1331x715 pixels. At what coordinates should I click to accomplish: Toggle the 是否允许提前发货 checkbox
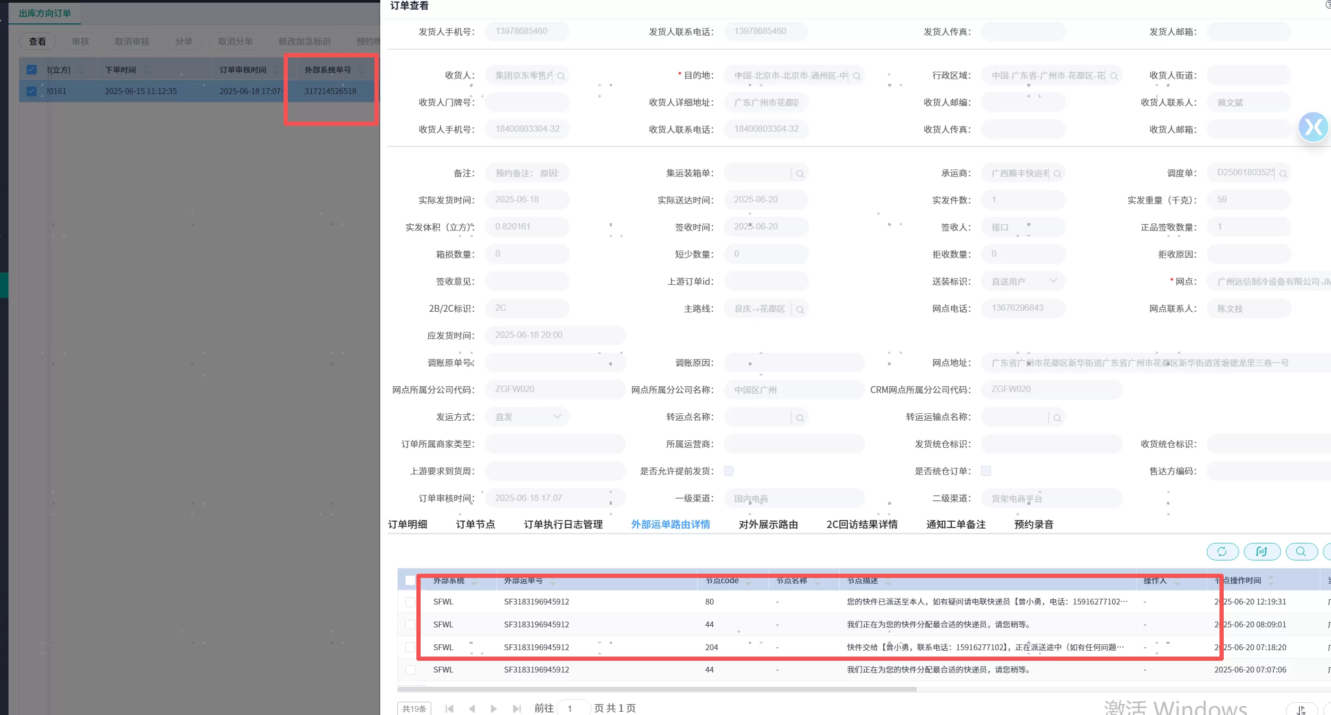coord(729,471)
